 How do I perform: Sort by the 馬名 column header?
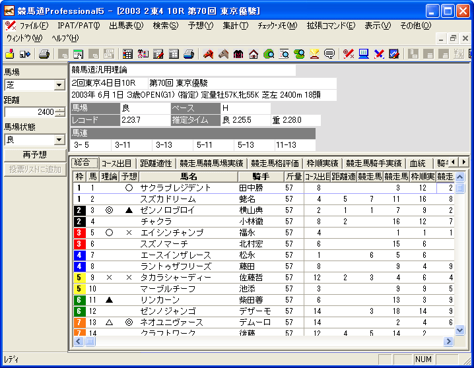[x=188, y=177]
